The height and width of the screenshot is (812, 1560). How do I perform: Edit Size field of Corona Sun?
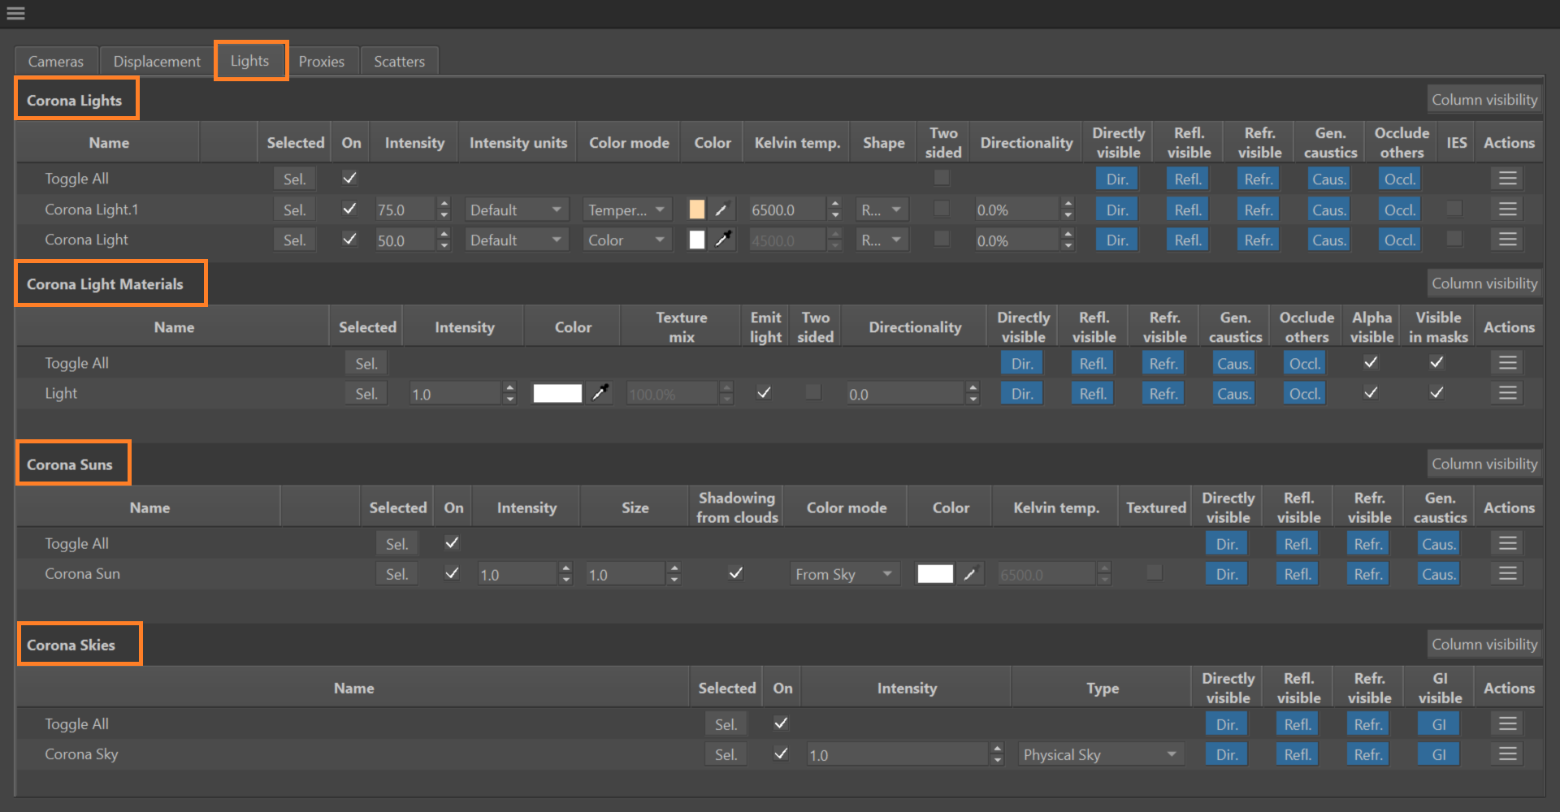point(626,574)
